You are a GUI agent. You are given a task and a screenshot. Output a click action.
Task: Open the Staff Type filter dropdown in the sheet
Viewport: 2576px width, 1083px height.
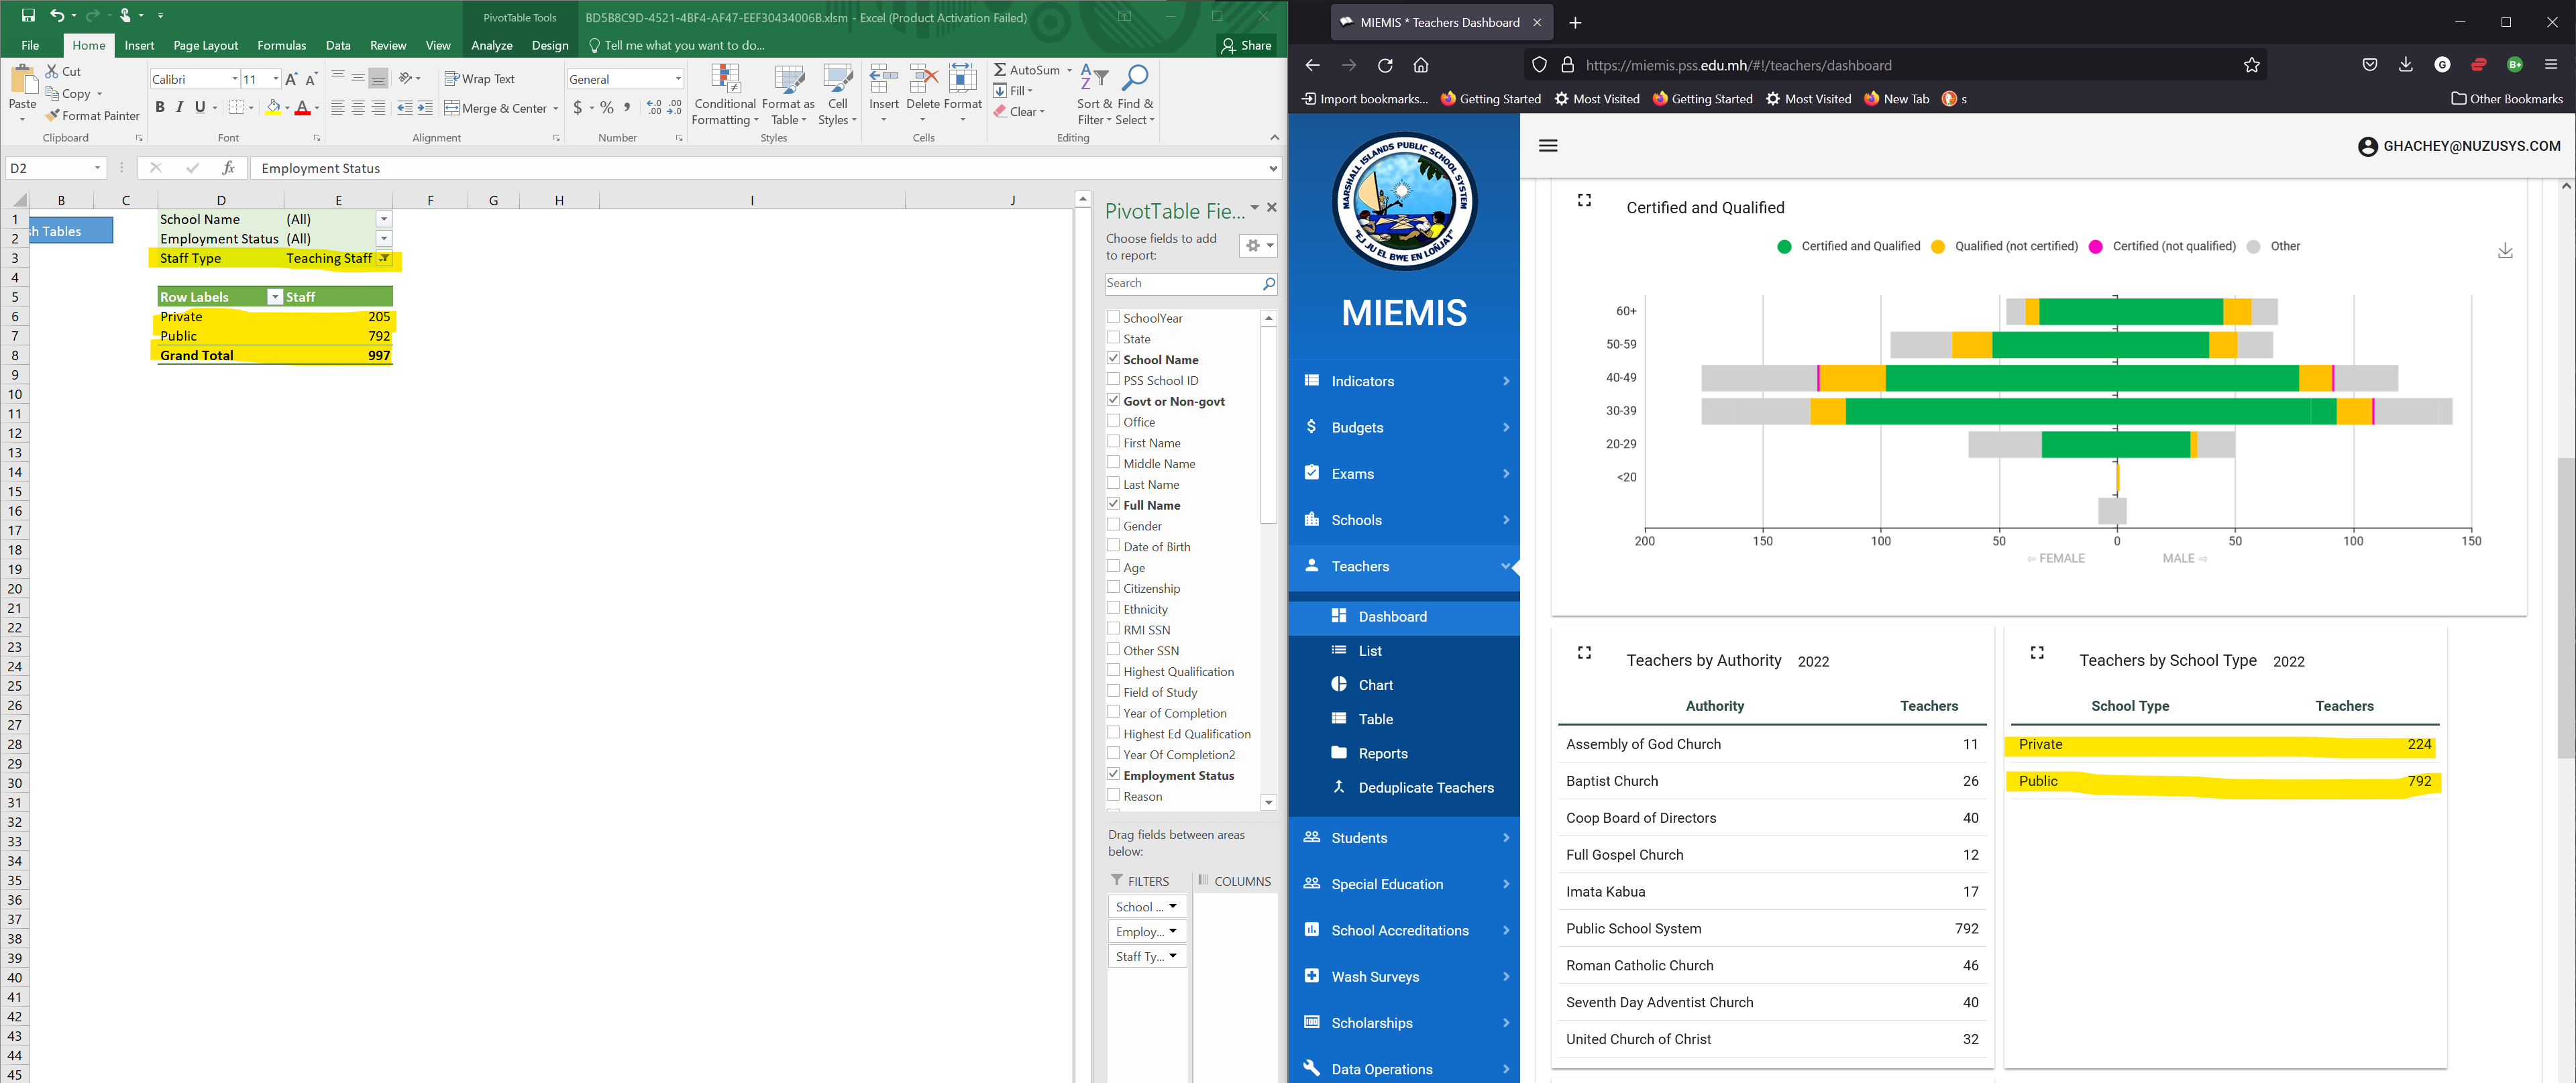tap(384, 258)
